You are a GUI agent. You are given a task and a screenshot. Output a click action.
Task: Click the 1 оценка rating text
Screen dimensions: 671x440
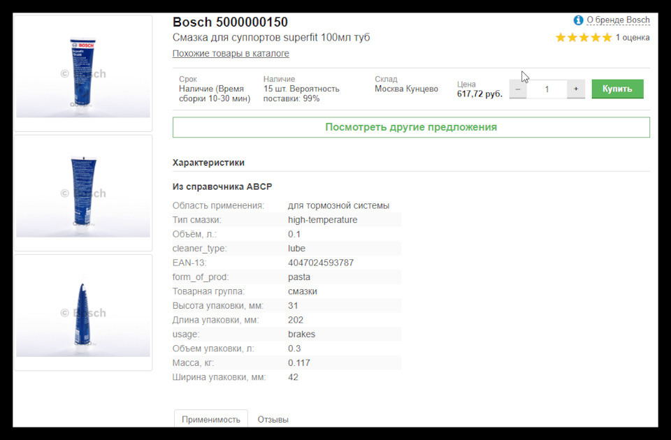tap(633, 38)
